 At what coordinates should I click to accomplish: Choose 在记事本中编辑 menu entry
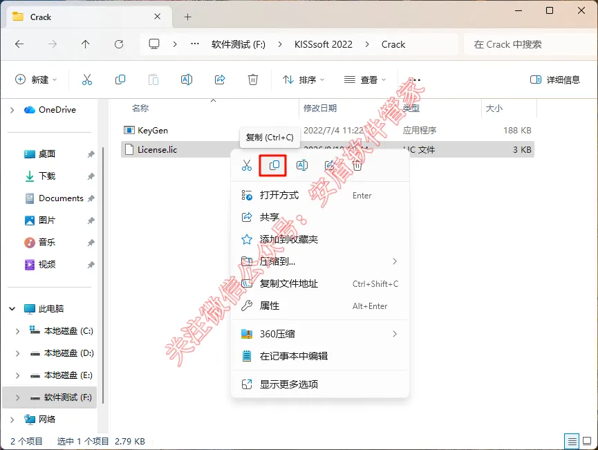pyautogui.click(x=319, y=356)
